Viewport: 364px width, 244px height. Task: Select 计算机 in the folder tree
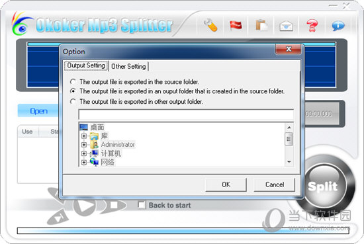pos(111,153)
